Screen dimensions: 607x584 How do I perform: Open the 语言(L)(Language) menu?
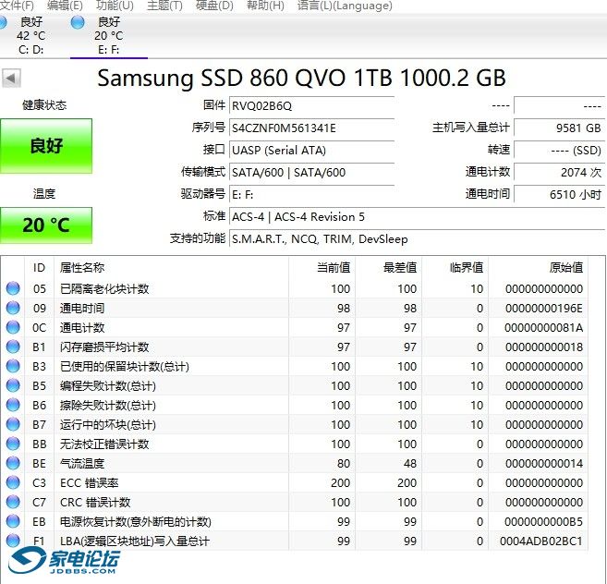345,6
